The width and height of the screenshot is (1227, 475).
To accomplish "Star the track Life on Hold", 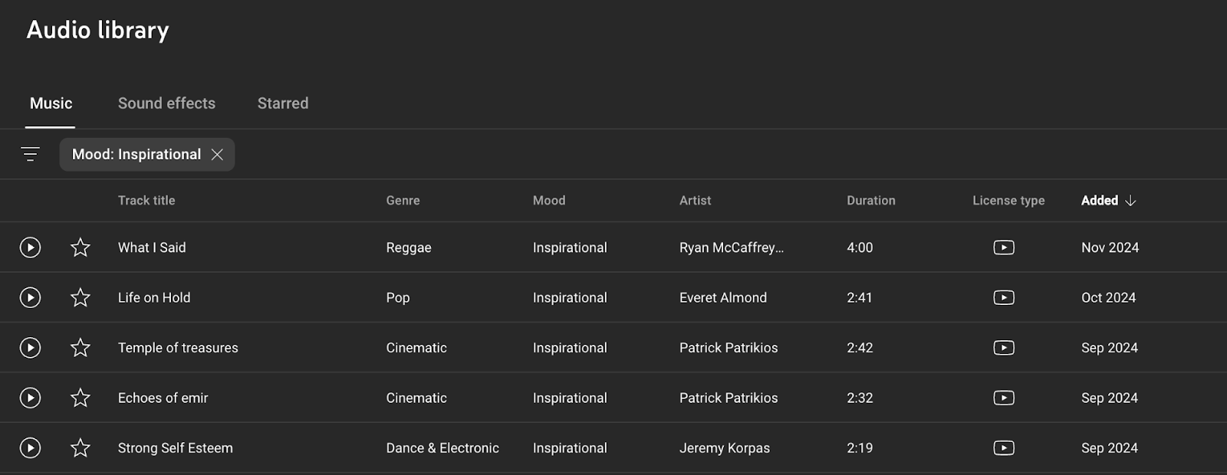I will [80, 297].
